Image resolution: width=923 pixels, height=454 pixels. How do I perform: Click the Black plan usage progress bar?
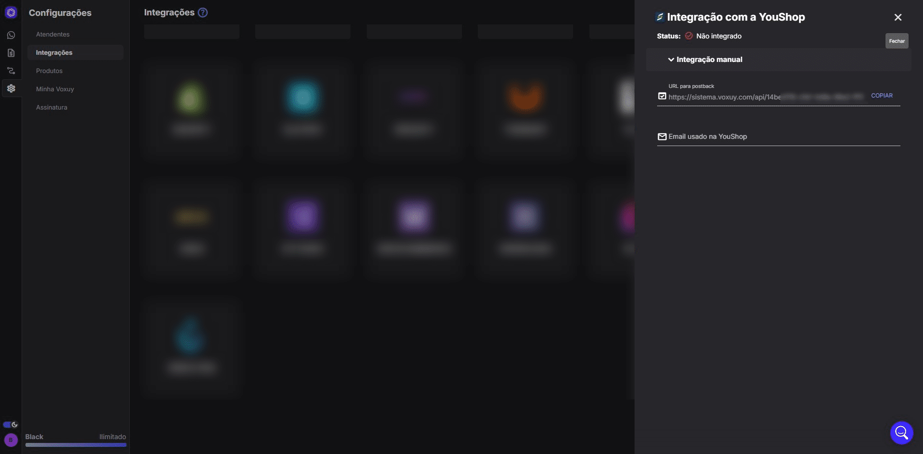coord(76,445)
